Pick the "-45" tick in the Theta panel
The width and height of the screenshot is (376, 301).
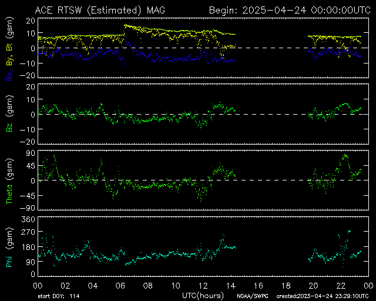coord(28,196)
